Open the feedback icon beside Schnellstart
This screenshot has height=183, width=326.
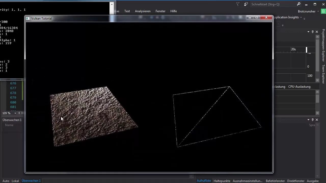click(246, 4)
